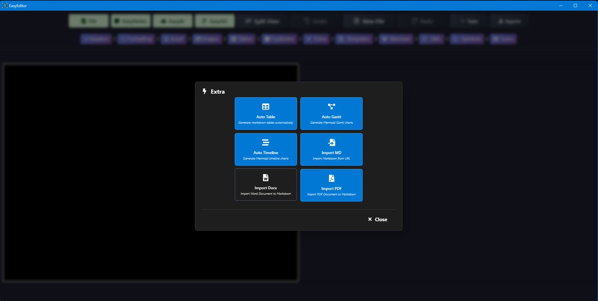Maximize the EasyEditor window

575,5
